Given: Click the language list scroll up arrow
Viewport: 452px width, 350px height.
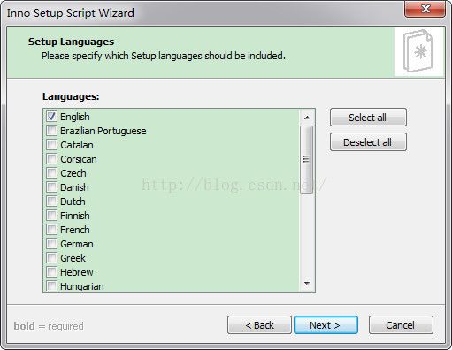Looking at the screenshot, I should (x=307, y=118).
